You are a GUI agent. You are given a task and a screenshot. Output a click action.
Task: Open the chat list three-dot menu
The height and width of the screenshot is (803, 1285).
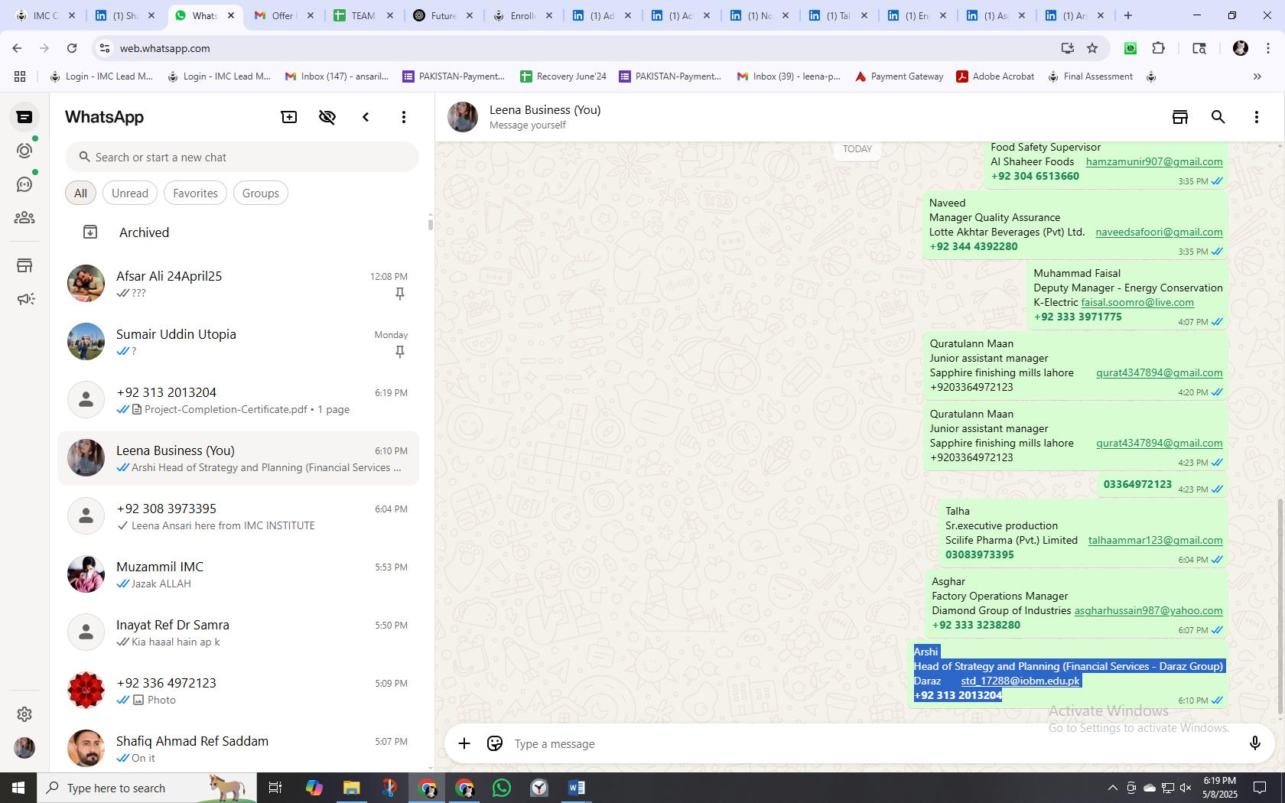pos(404,117)
